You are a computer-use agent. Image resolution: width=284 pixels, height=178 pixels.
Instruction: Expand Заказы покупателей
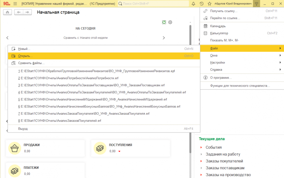[201, 161]
